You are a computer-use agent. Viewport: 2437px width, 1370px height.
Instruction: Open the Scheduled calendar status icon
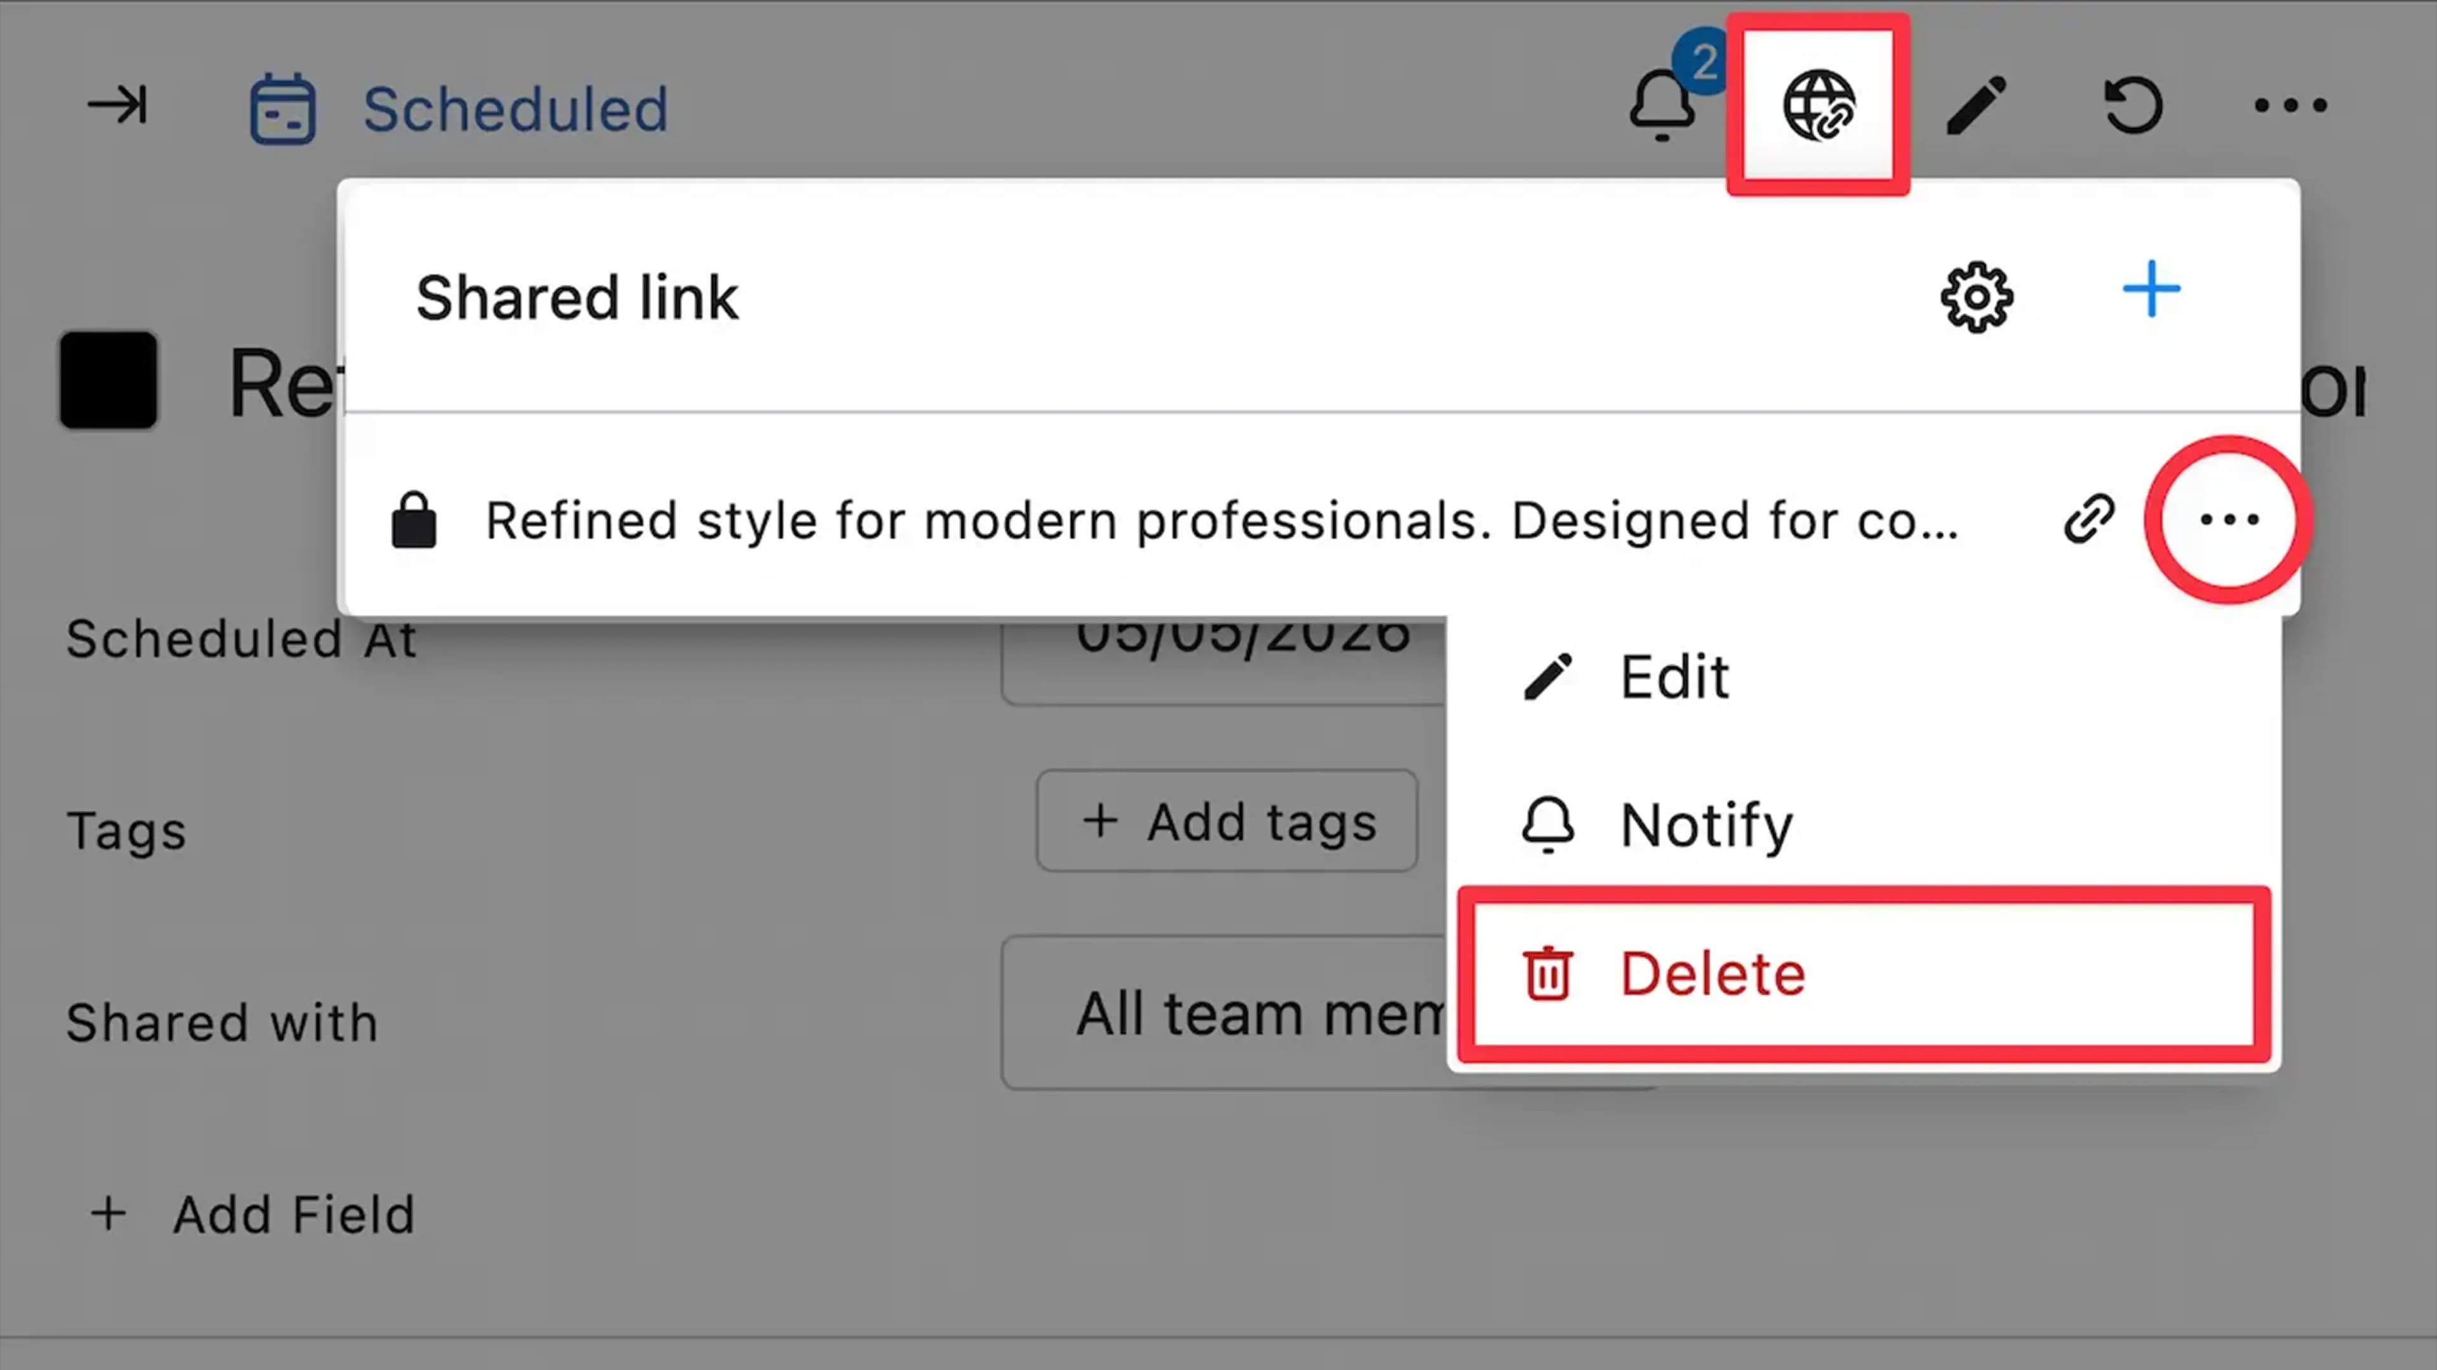click(x=282, y=108)
